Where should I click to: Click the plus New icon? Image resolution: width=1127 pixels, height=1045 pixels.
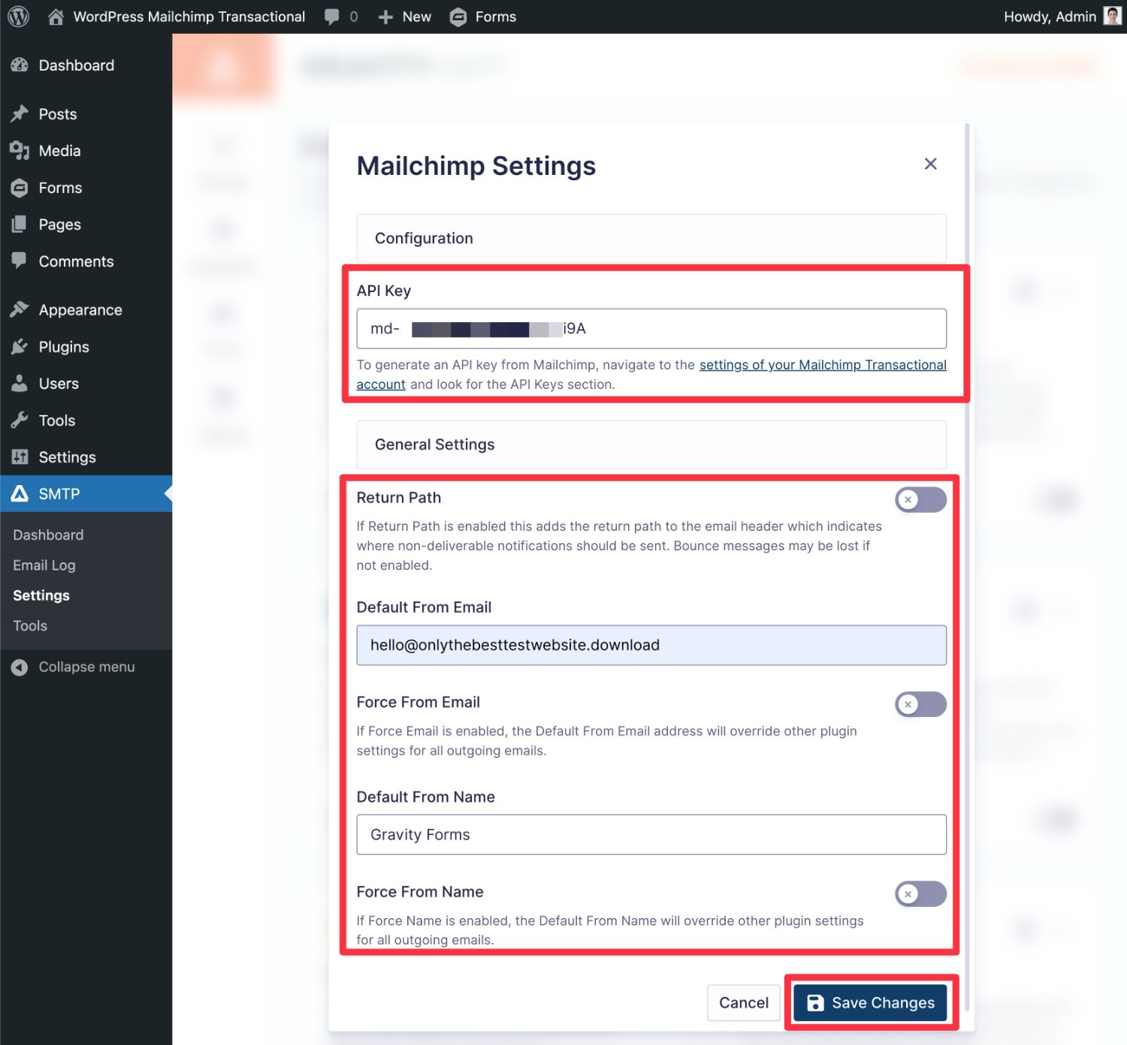[385, 17]
